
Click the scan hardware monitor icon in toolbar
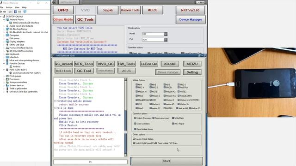25,12
